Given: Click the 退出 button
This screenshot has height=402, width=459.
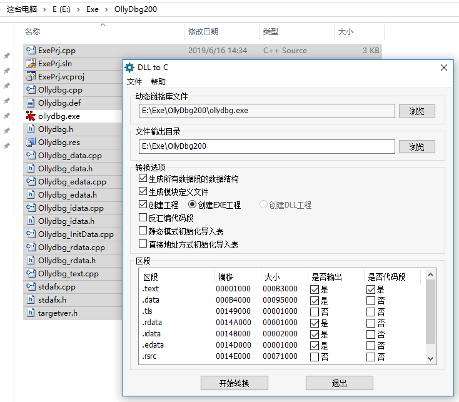Looking at the screenshot, I should pos(340,383).
